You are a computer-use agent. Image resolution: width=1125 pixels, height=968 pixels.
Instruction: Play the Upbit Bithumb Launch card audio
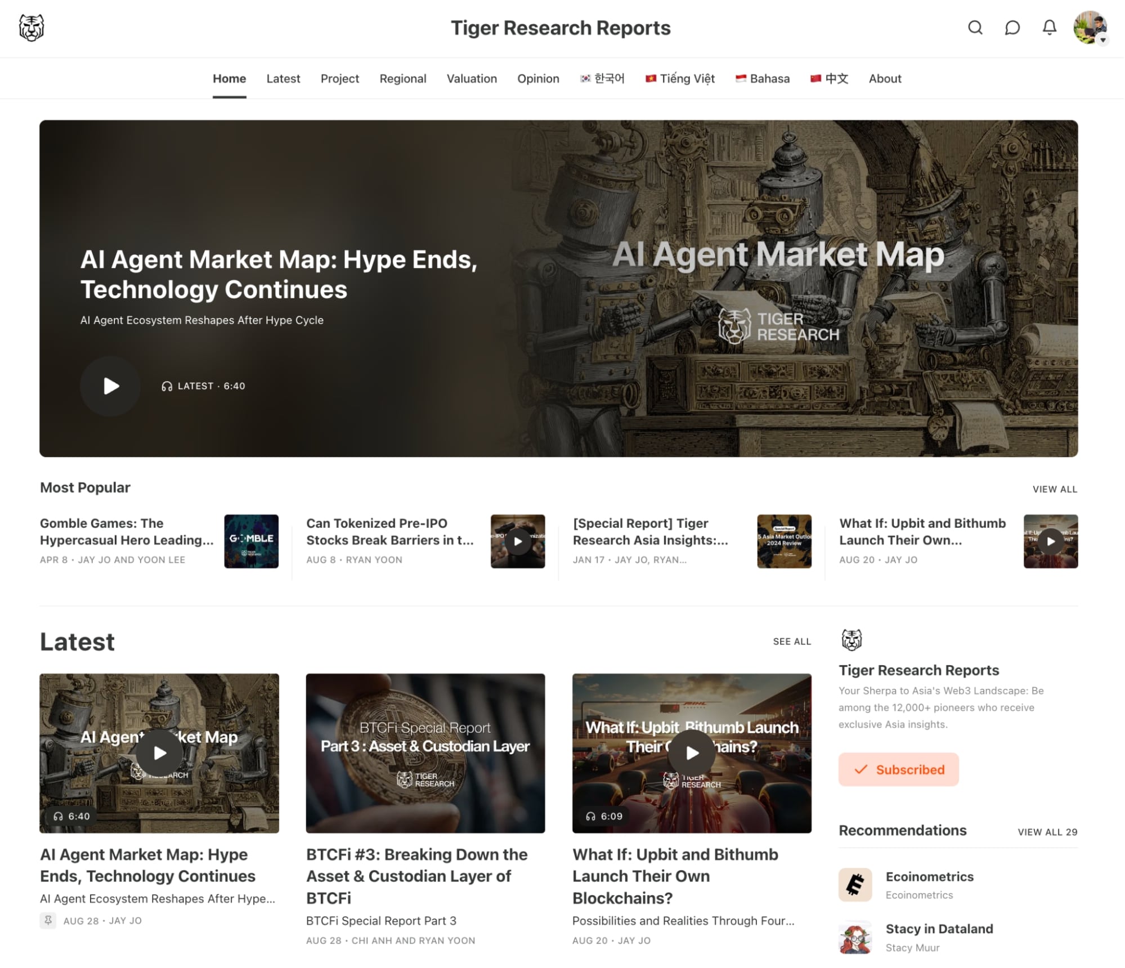pyautogui.click(x=692, y=753)
